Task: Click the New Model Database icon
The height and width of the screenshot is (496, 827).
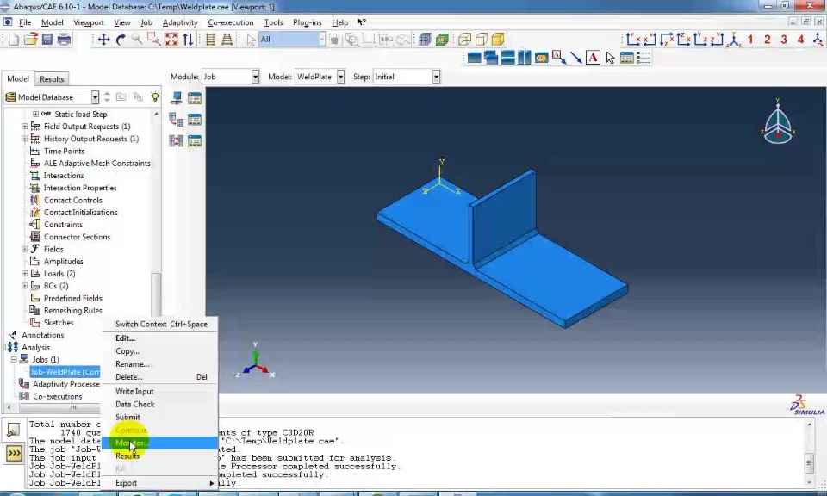Action: click(x=13, y=39)
